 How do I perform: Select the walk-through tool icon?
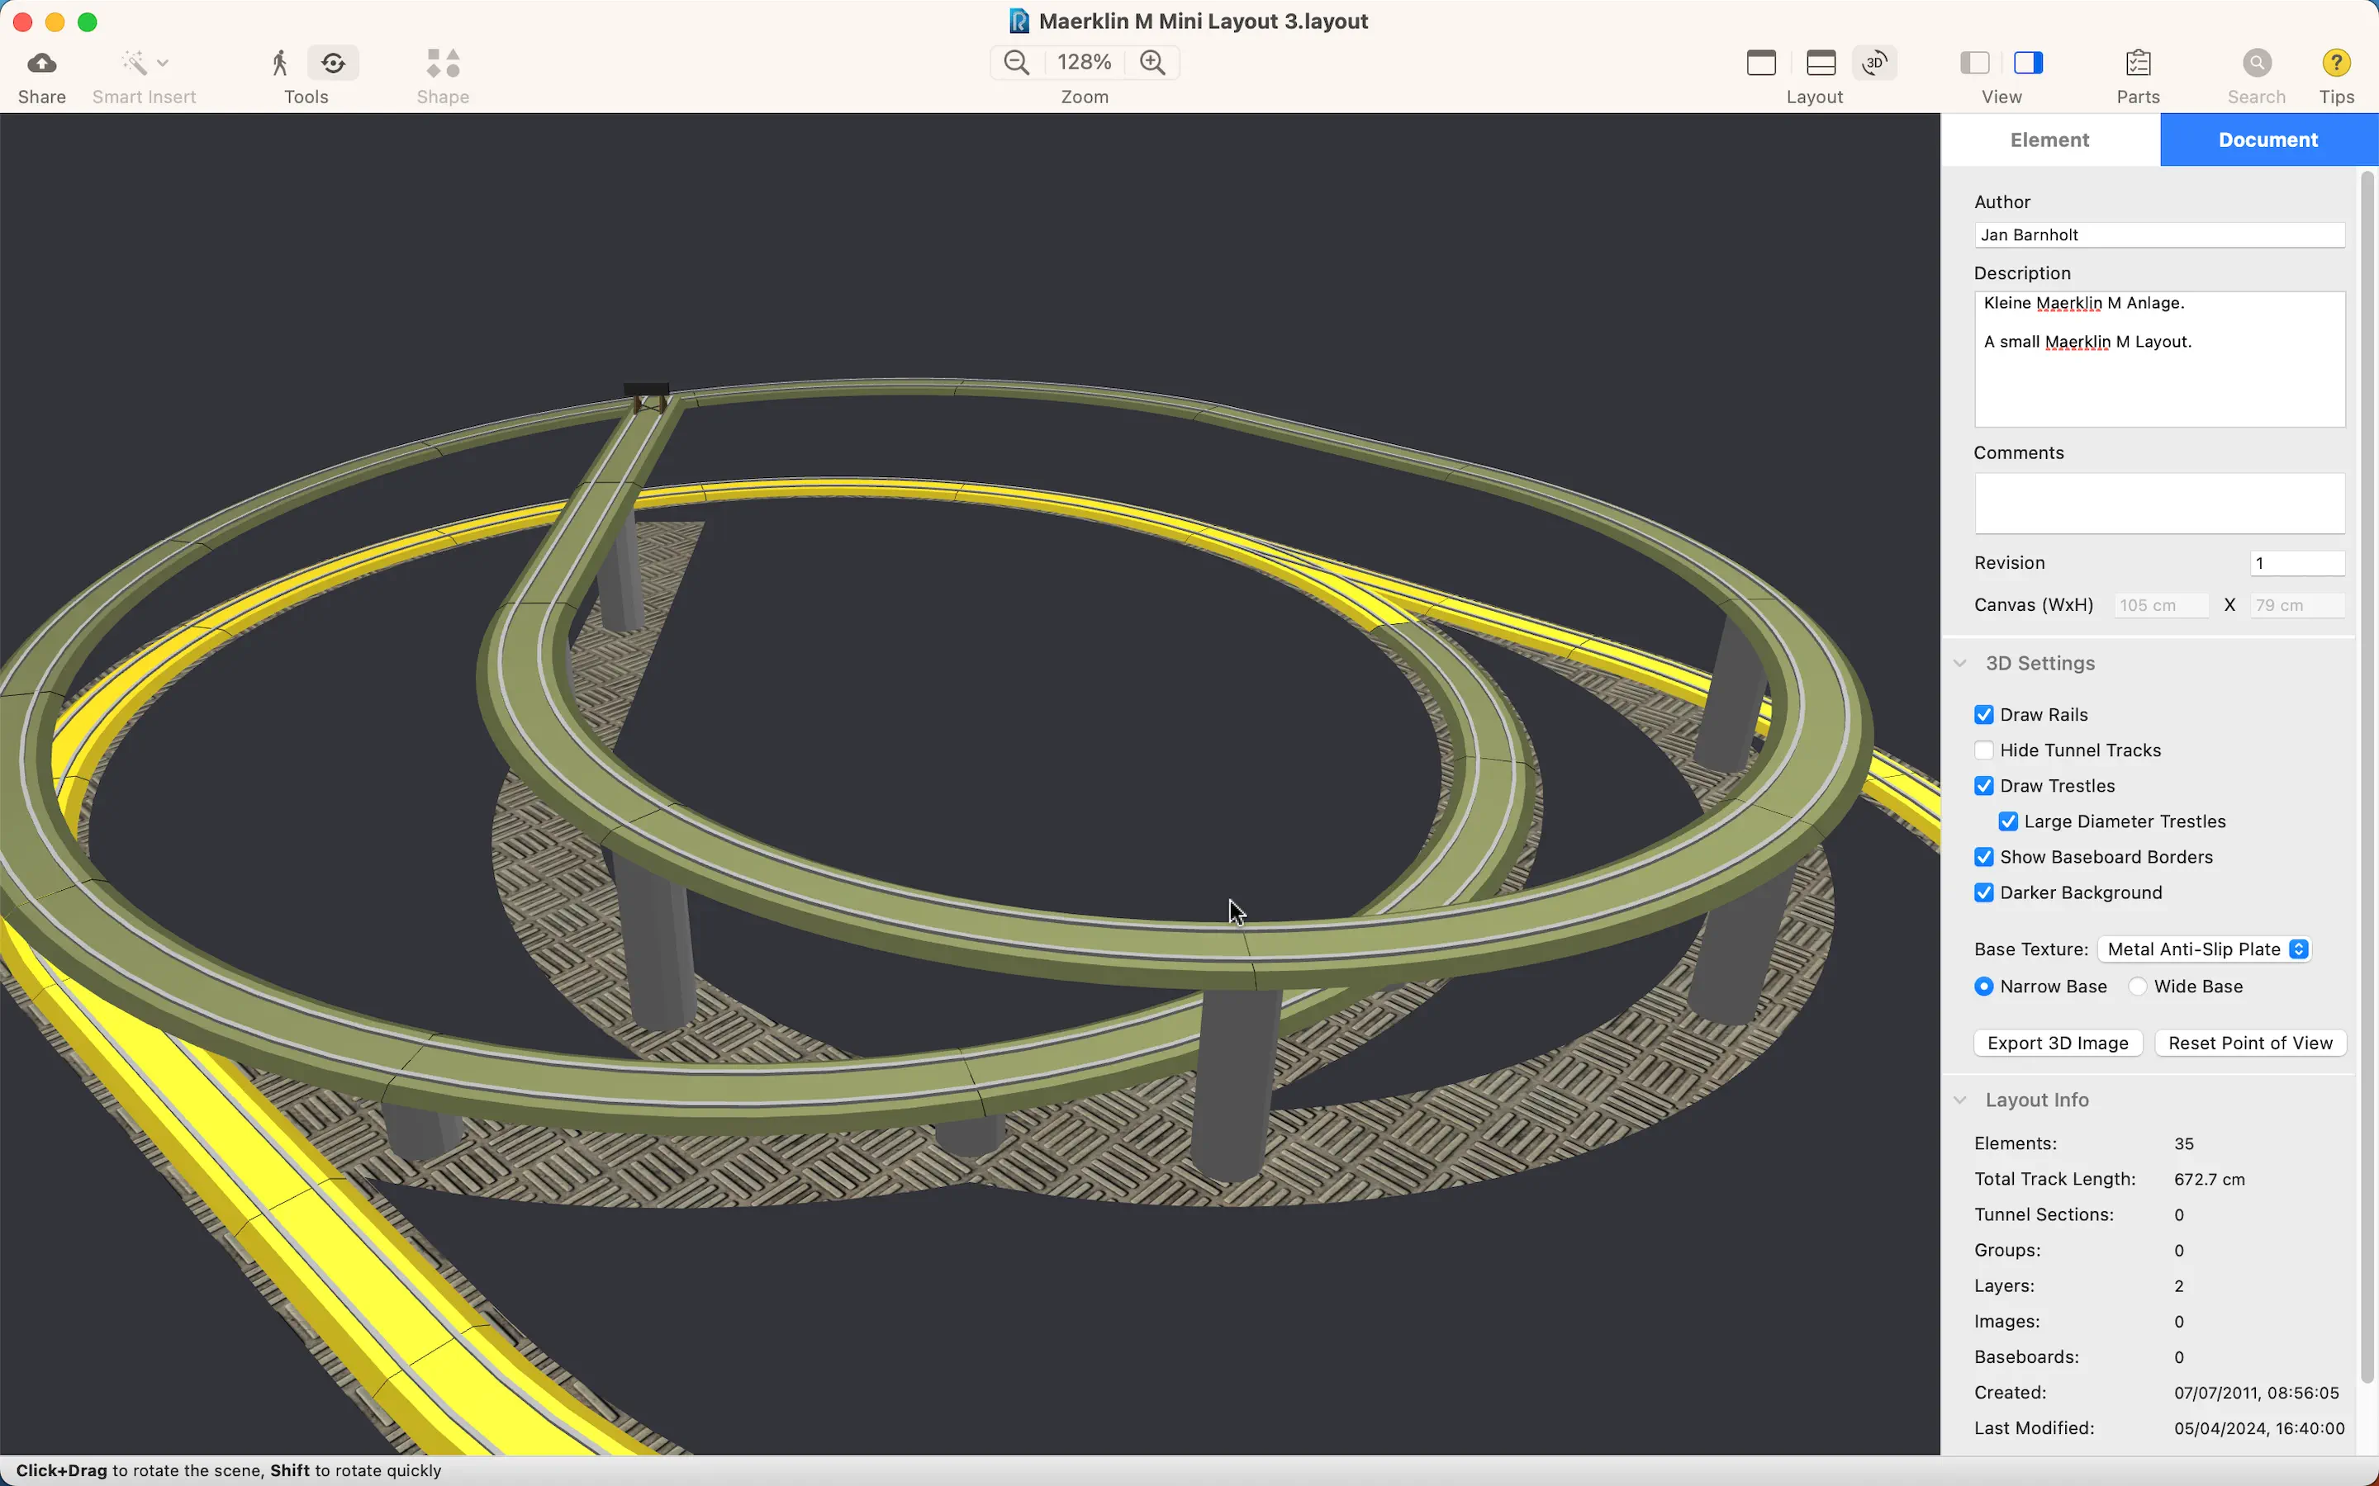click(x=280, y=63)
